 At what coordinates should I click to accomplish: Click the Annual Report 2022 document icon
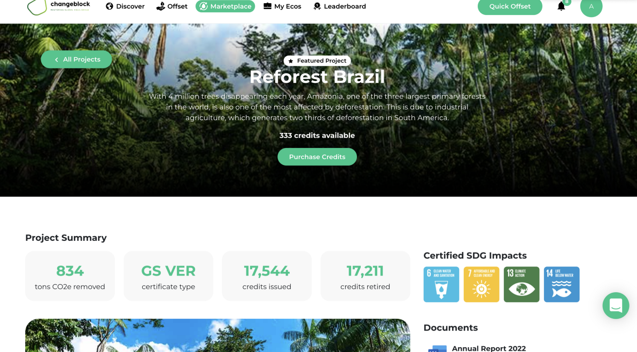click(x=437, y=349)
